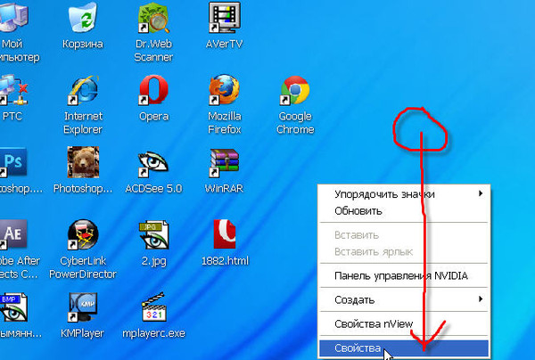The height and width of the screenshot is (360, 535).
Task: Select the РТС network connection icon
Action: click(x=13, y=90)
